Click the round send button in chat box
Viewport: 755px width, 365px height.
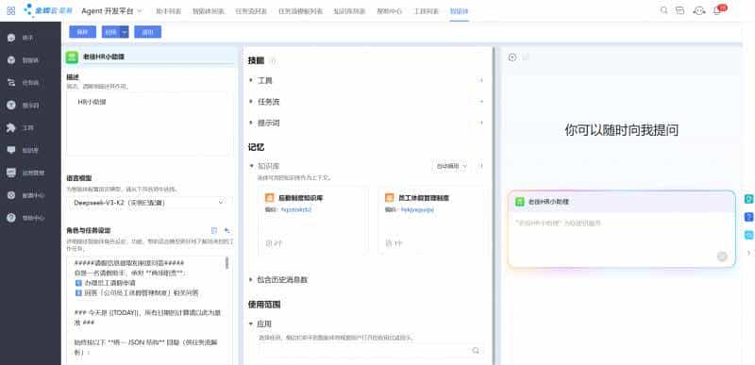(x=722, y=257)
